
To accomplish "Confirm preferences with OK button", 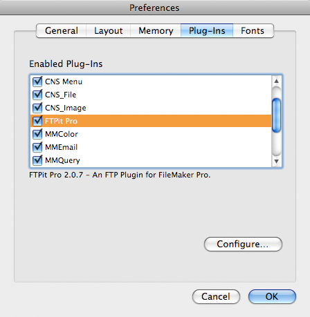I will (272, 296).
